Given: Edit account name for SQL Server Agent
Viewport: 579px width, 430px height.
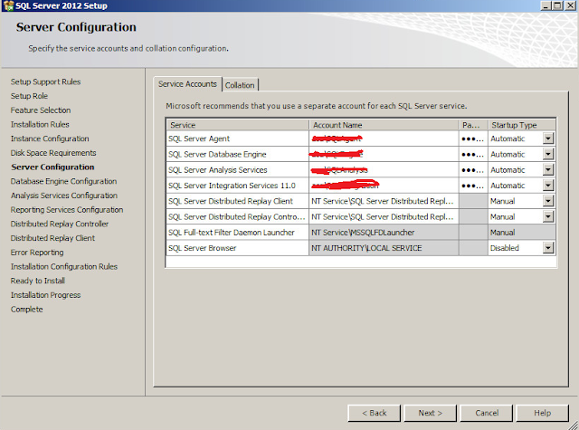Looking at the screenshot, I should [x=384, y=139].
